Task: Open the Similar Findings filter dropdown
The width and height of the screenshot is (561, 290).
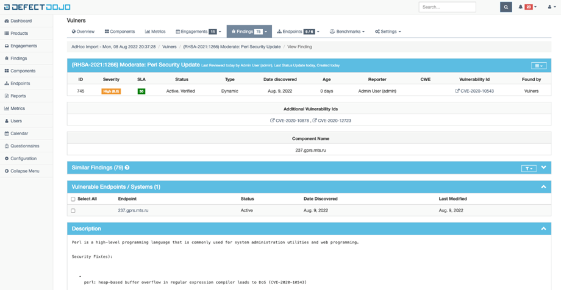Action: pos(529,168)
